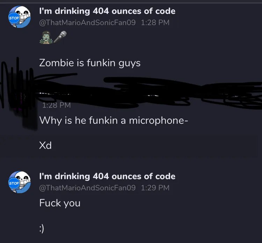Click the top @ThatMarioAndSonicFan09 username
The height and width of the screenshot is (243, 262).
(x=87, y=23)
